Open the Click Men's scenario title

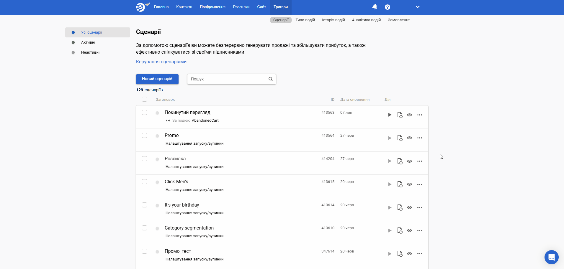176,182
